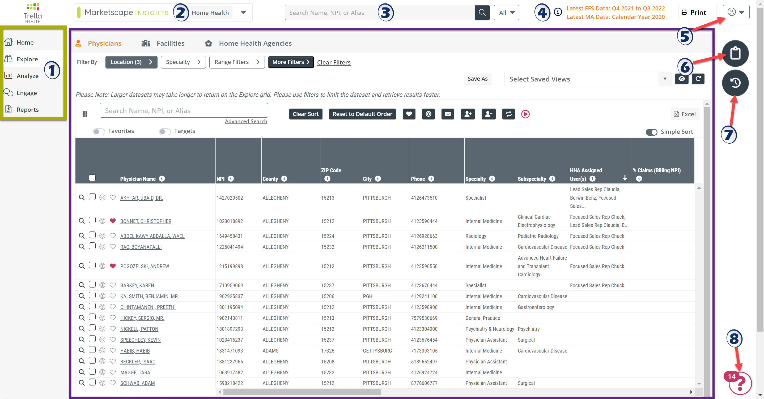This screenshot has width=764, height=399.
Task: Expand the Specialty filter
Action: [183, 62]
